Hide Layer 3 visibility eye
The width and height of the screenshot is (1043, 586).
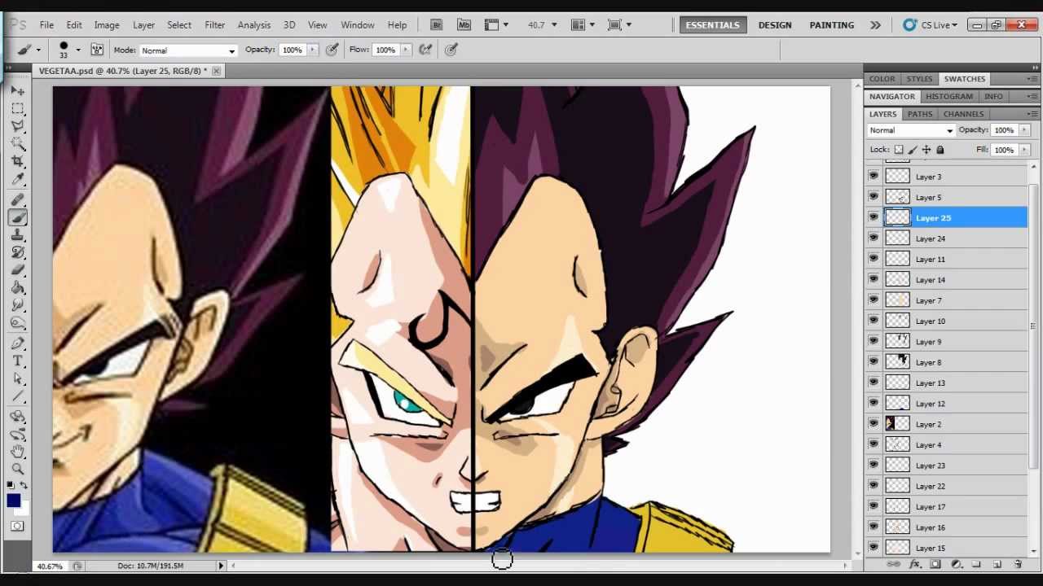tap(874, 177)
